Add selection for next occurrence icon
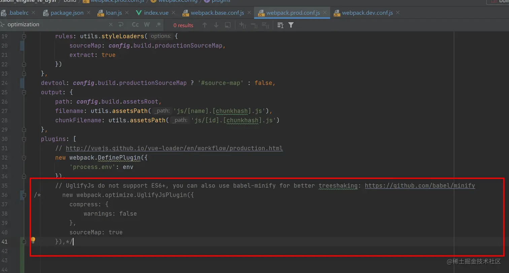509x273 pixels. 242,25
